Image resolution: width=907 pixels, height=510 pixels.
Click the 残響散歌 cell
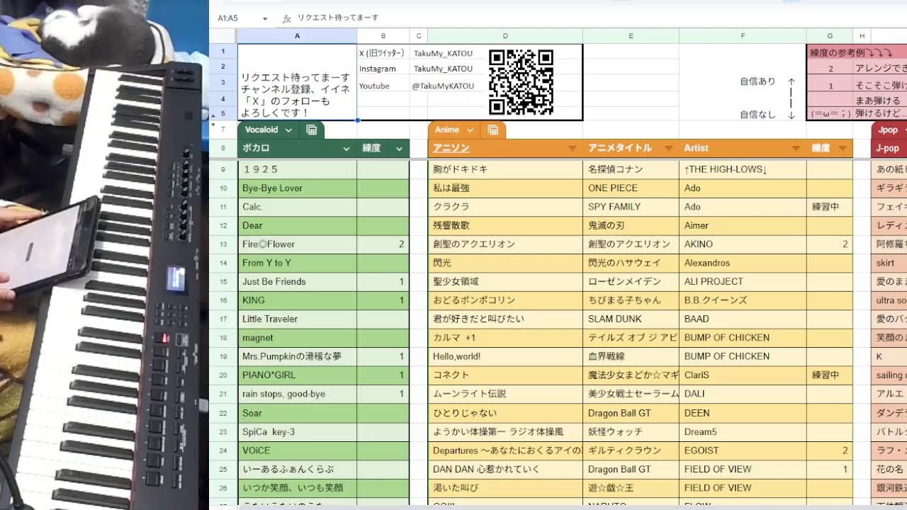point(505,225)
